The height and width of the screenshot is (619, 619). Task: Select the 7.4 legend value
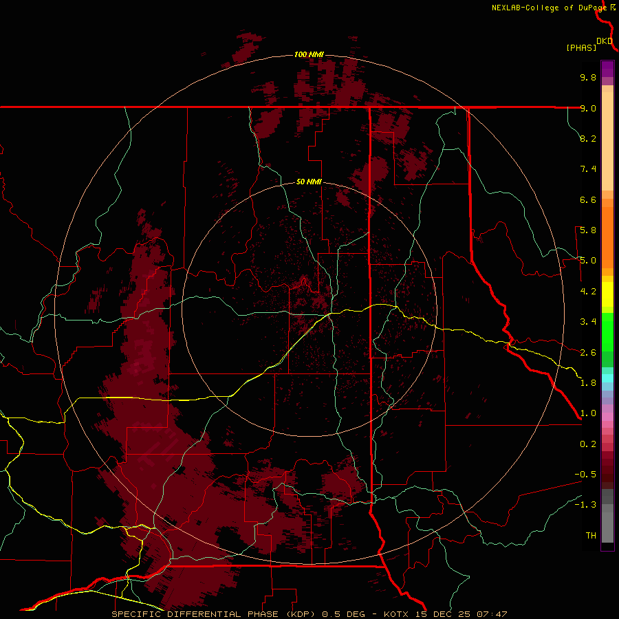588,169
